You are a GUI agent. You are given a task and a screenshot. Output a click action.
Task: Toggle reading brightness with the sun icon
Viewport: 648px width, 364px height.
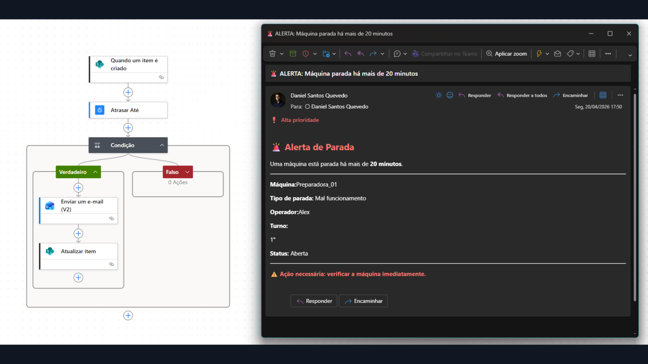pyautogui.click(x=438, y=95)
